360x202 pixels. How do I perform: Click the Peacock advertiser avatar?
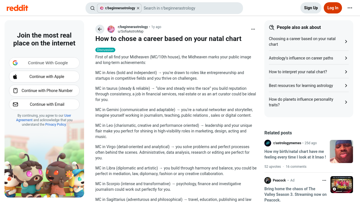click(x=268, y=180)
